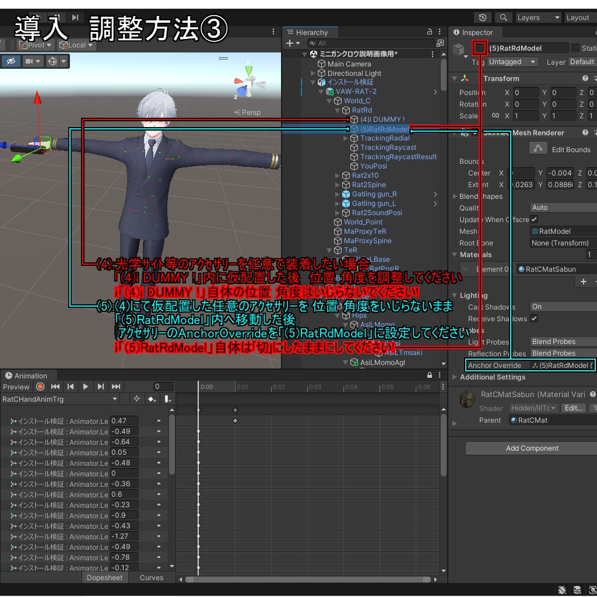Screen dimensions: 597x597
Task: Jump to last keyframe in Animation
Action: pos(116,387)
